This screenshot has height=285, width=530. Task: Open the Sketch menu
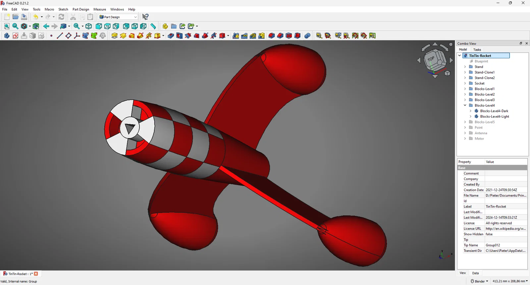pyautogui.click(x=63, y=9)
